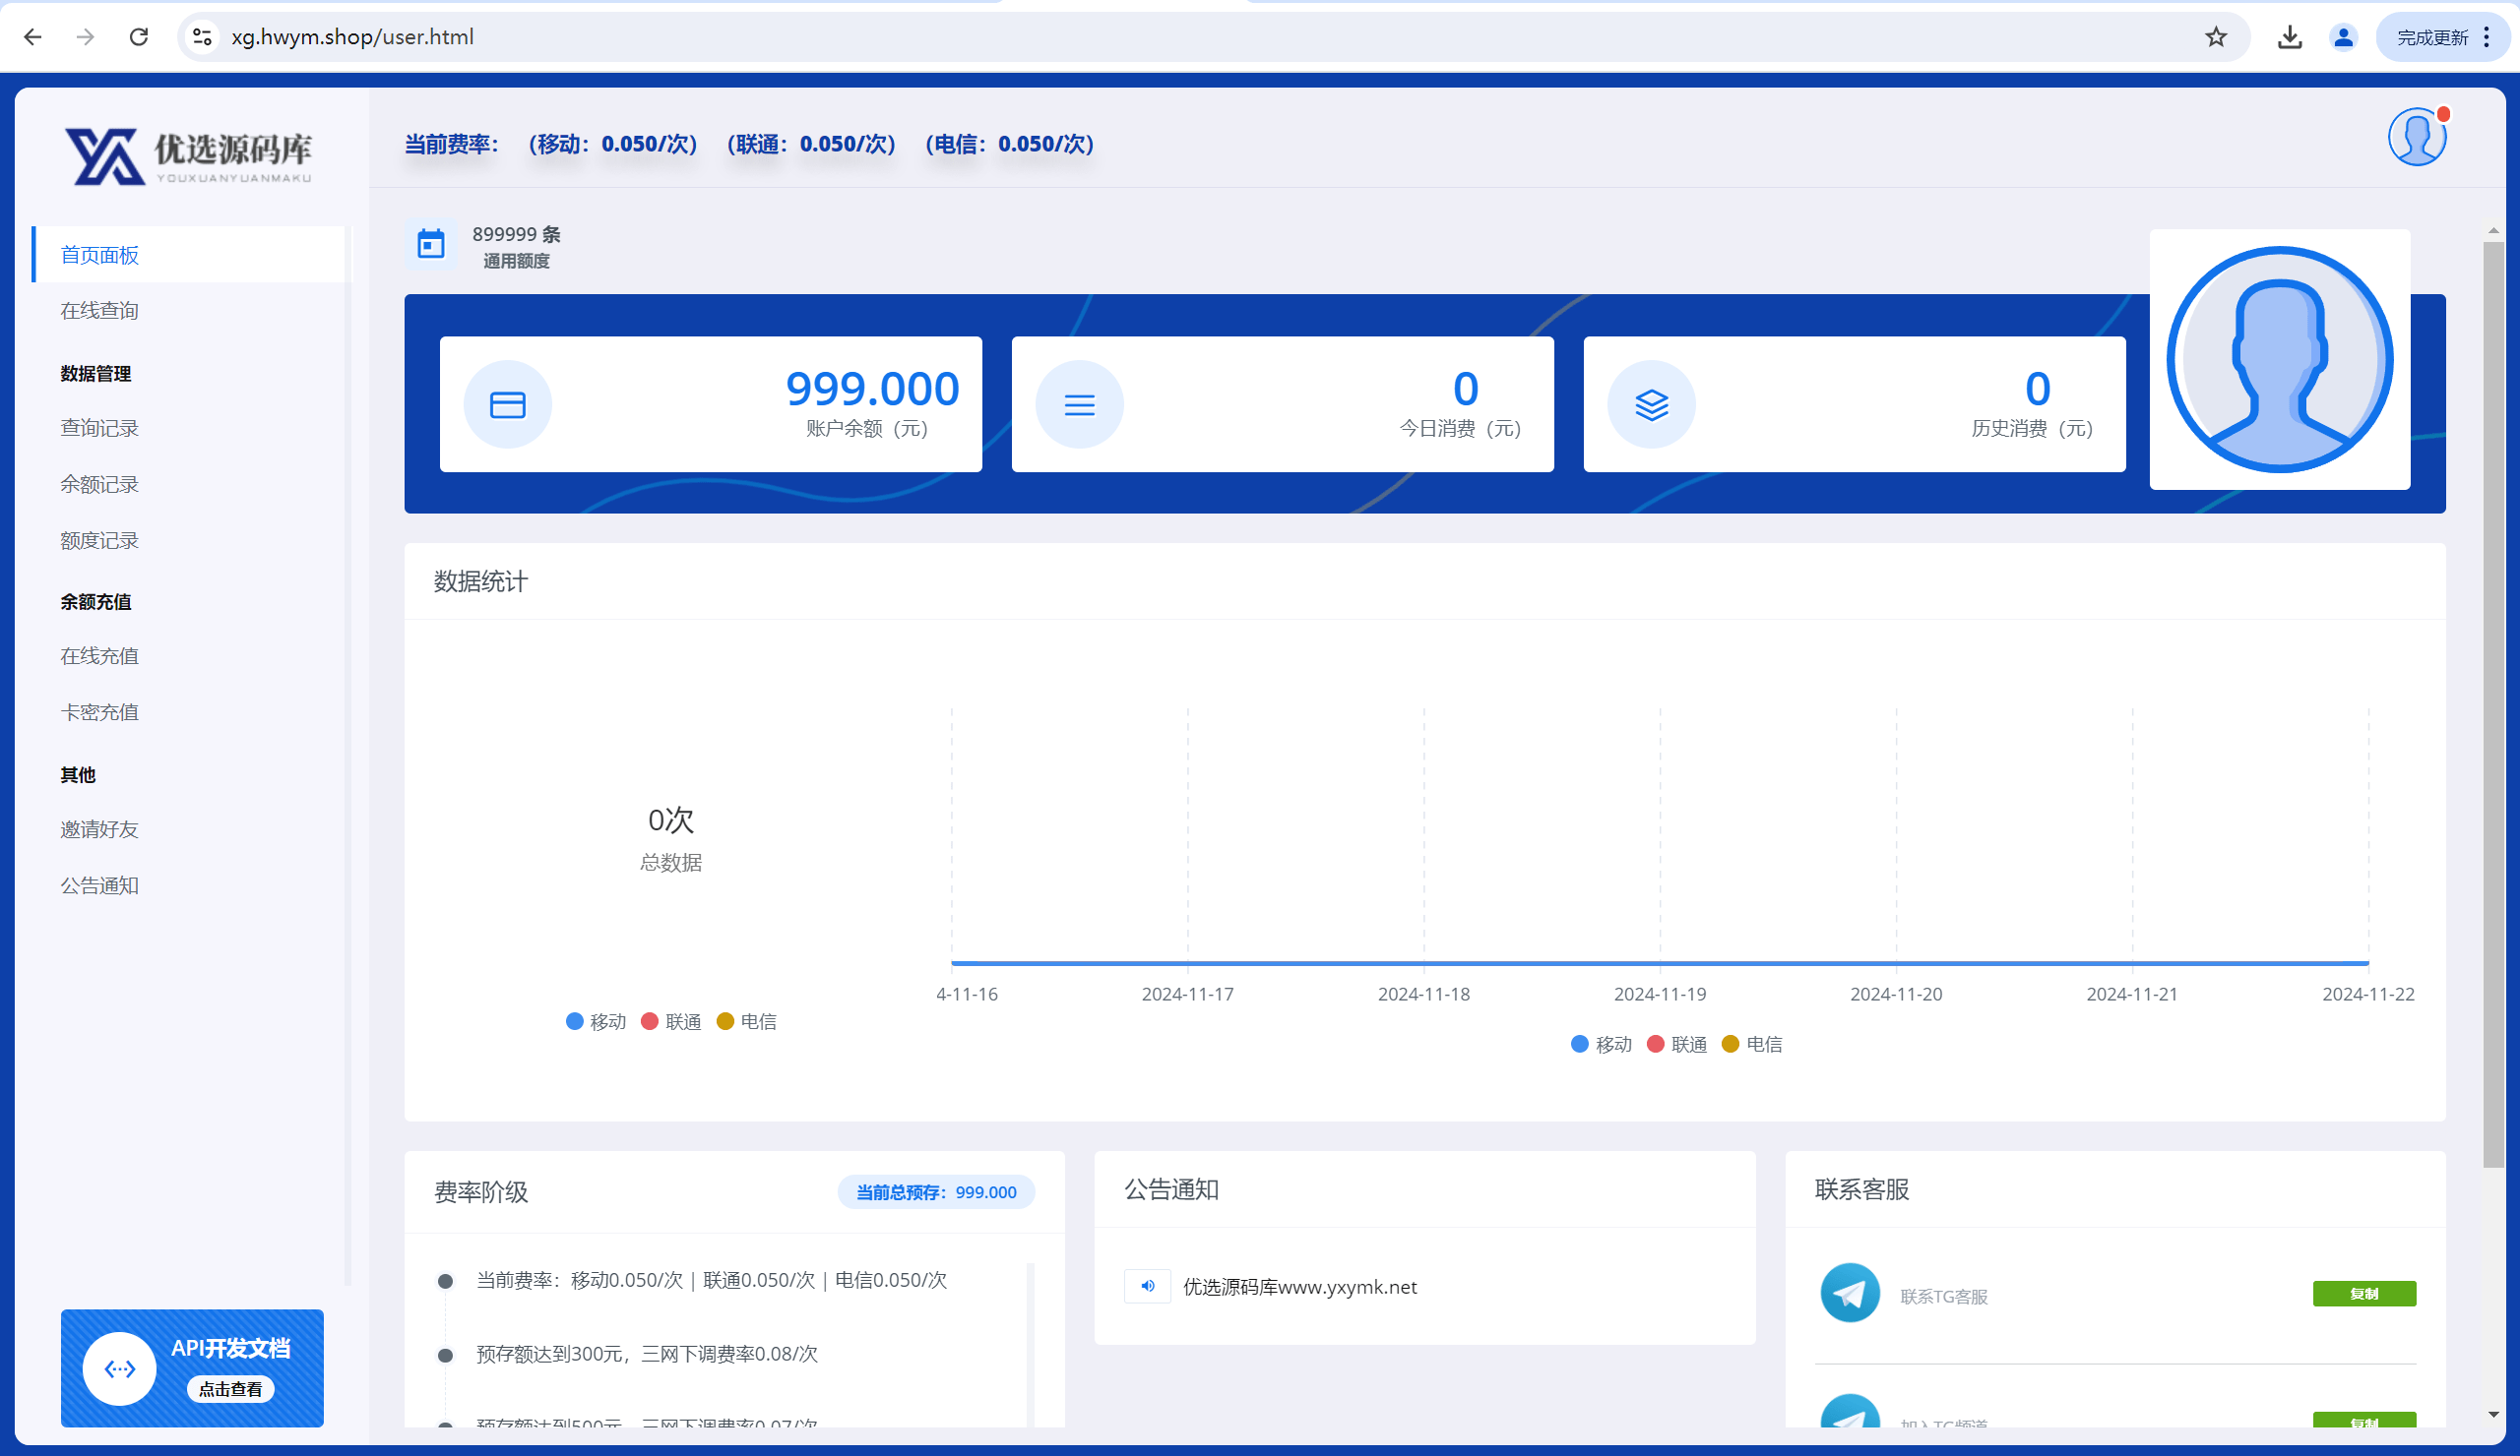This screenshot has height=1456, width=2520.
Task: Click the 点击查看 button
Action: click(x=230, y=1389)
